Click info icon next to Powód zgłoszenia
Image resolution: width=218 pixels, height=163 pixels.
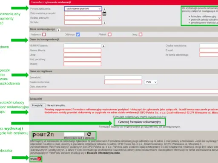[104, 9]
